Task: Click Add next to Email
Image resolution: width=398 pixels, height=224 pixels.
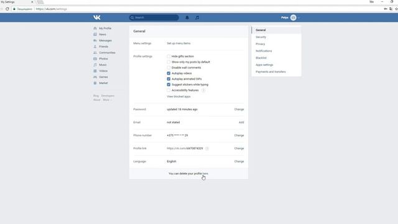Action: 241,123
